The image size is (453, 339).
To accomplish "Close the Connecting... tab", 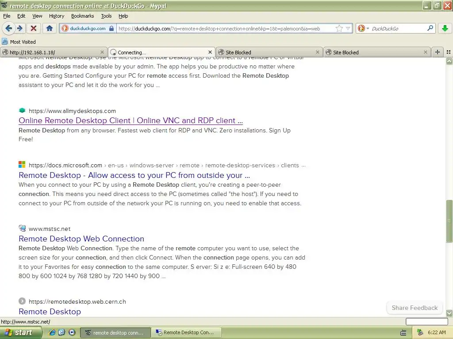I will [x=210, y=52].
